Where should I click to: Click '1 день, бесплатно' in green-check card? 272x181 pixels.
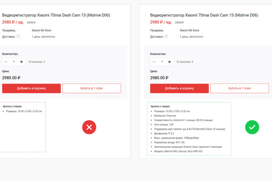(191, 37)
